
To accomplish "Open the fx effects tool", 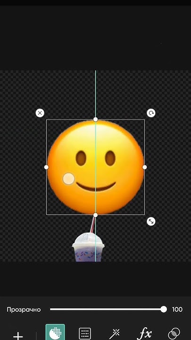I will pos(144,334).
